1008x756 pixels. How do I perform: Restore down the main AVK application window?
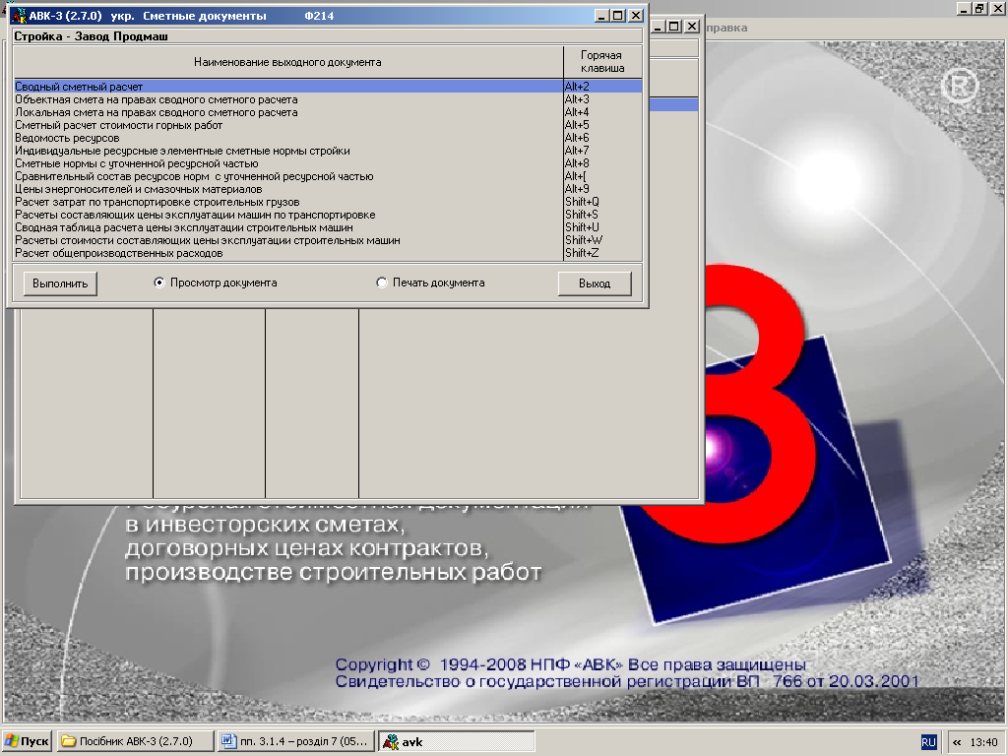(x=980, y=8)
